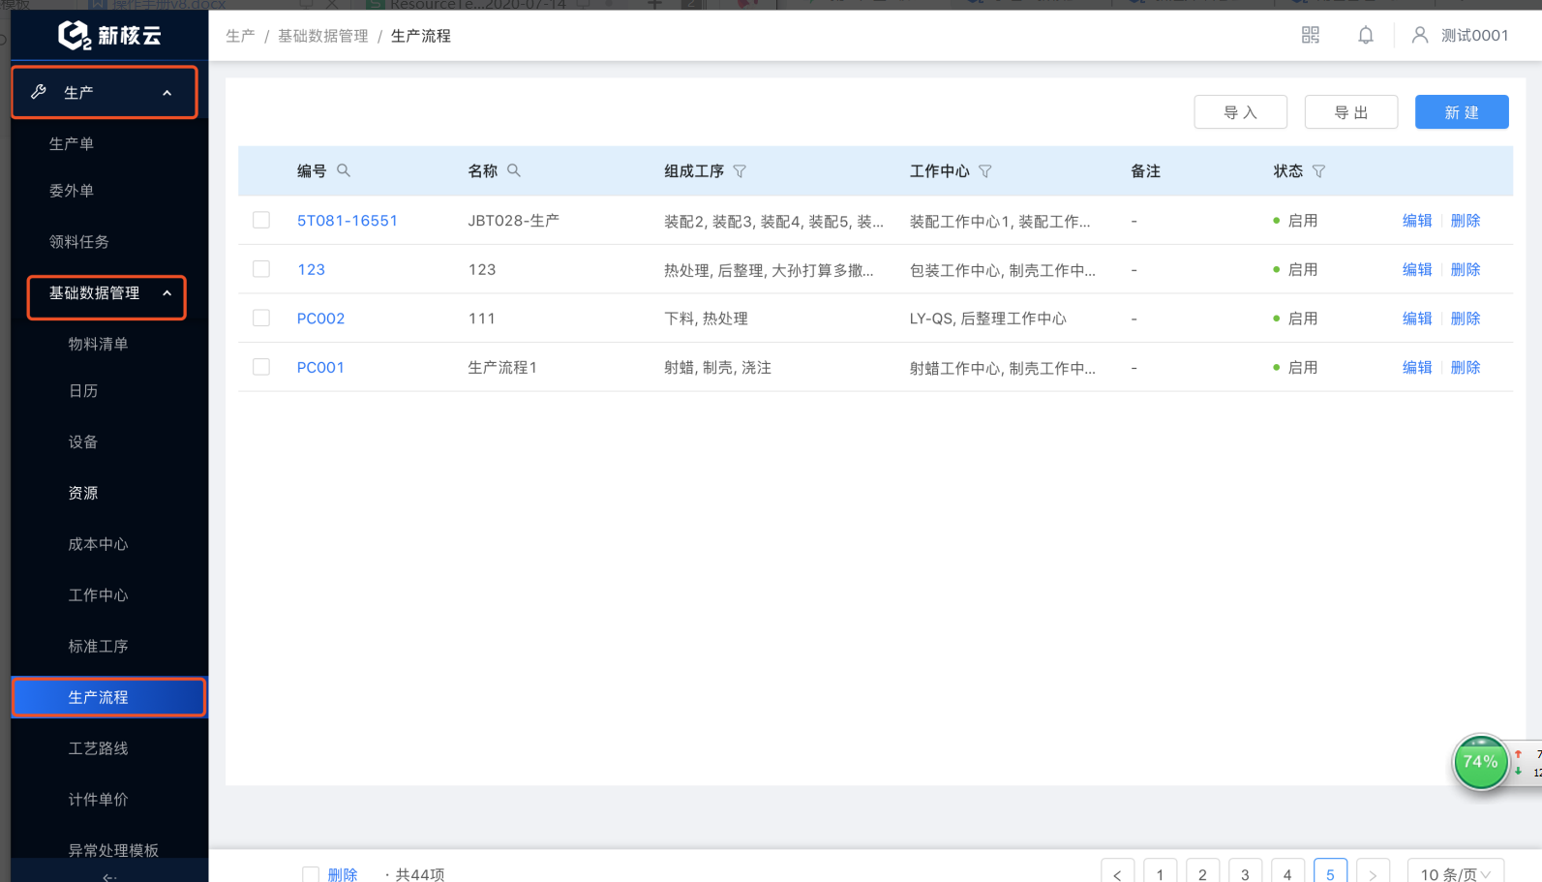Open 日历 in the sidebar

click(83, 390)
